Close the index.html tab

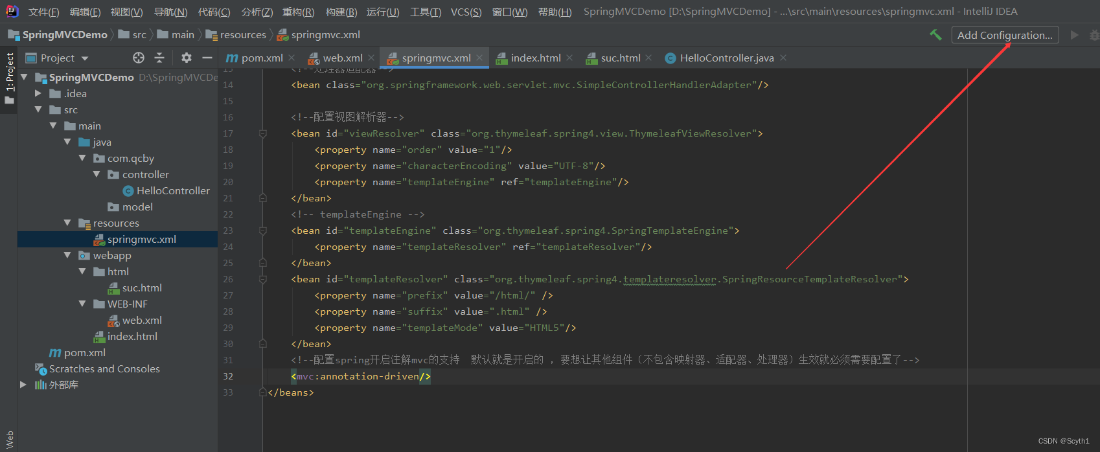click(x=569, y=58)
